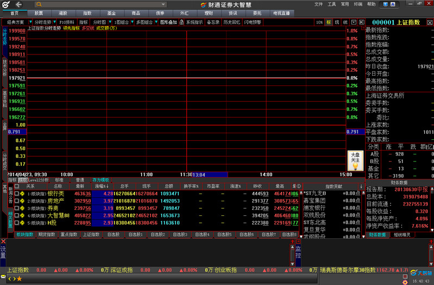Click the back arrow navigation icon
The height and width of the screenshot is (285, 434).
18,4
